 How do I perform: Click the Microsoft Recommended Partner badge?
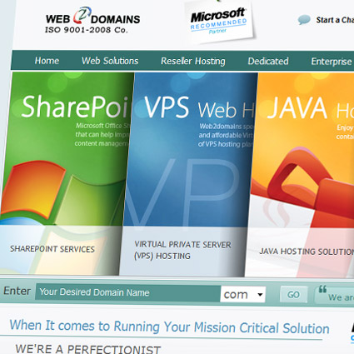tap(219, 22)
